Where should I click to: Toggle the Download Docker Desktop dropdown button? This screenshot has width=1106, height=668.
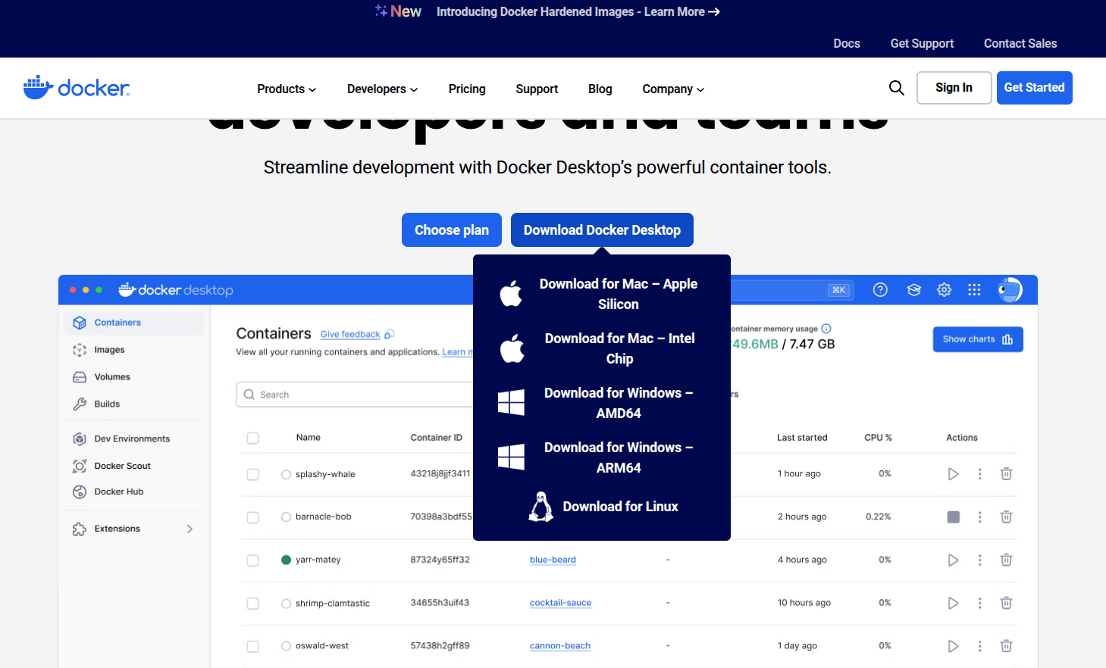(602, 230)
